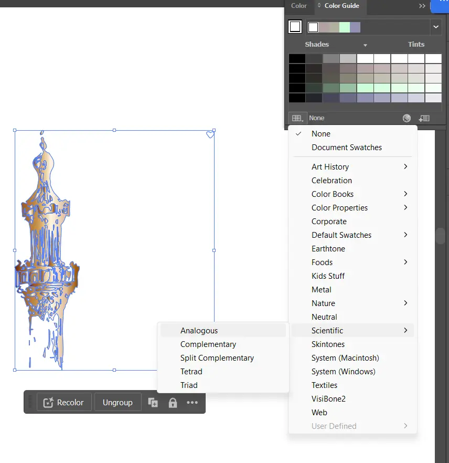Screen dimensions: 449x463
Task: Click the vertical scrollbar on the right edge
Action: point(440,236)
